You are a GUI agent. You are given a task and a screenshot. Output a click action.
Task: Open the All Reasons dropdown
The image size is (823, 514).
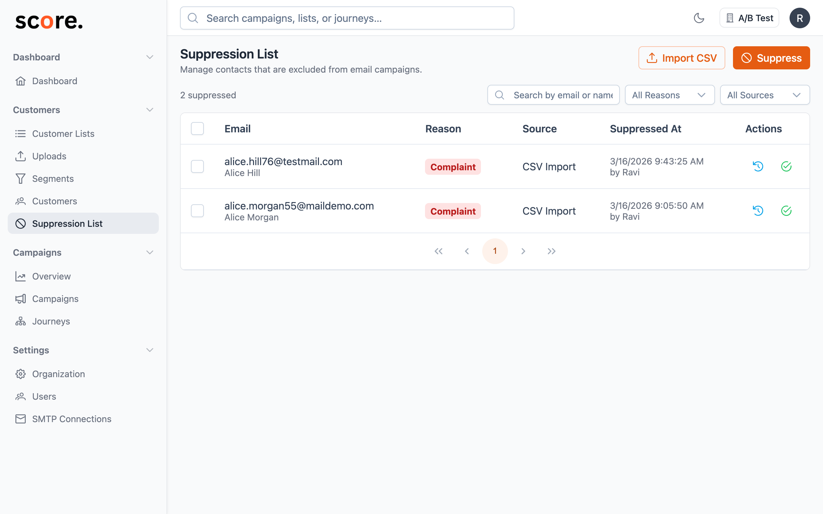point(669,95)
